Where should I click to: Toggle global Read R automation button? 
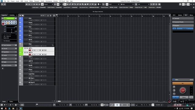tap(34, 4)
